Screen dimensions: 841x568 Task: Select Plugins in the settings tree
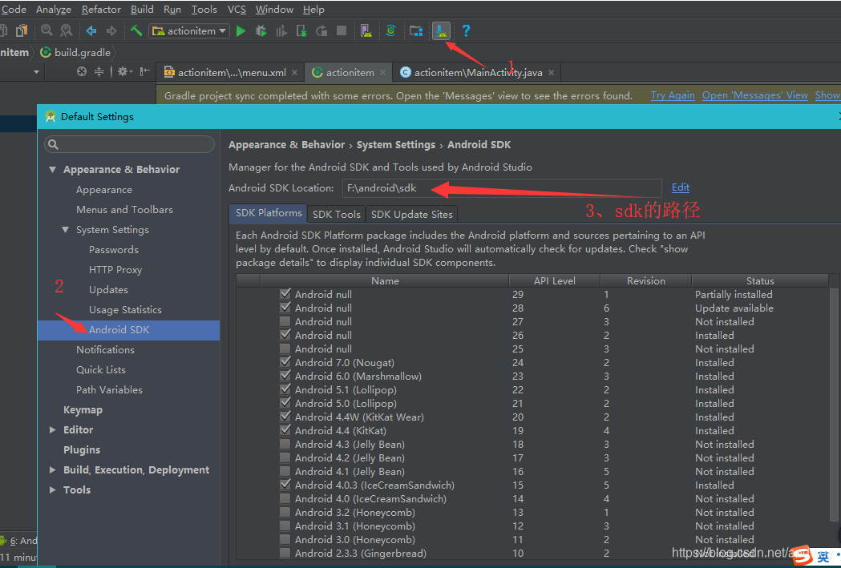[82, 449]
